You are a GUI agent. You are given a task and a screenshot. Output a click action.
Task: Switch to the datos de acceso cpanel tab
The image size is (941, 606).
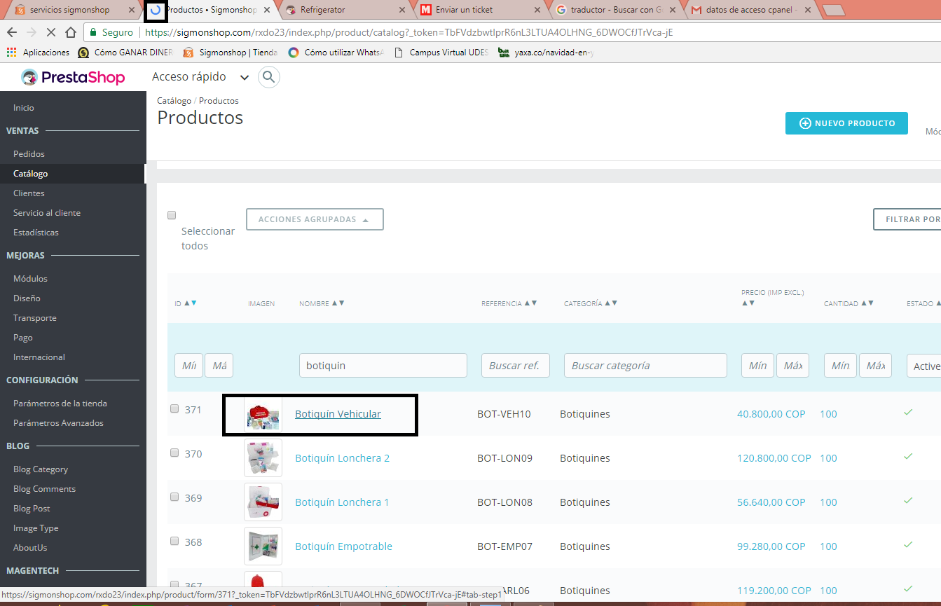click(750, 10)
